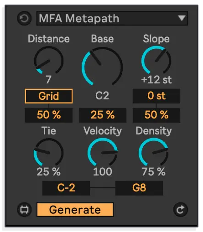Click the G8 highest note field
This screenshot has height=232, width=203.
139,188
